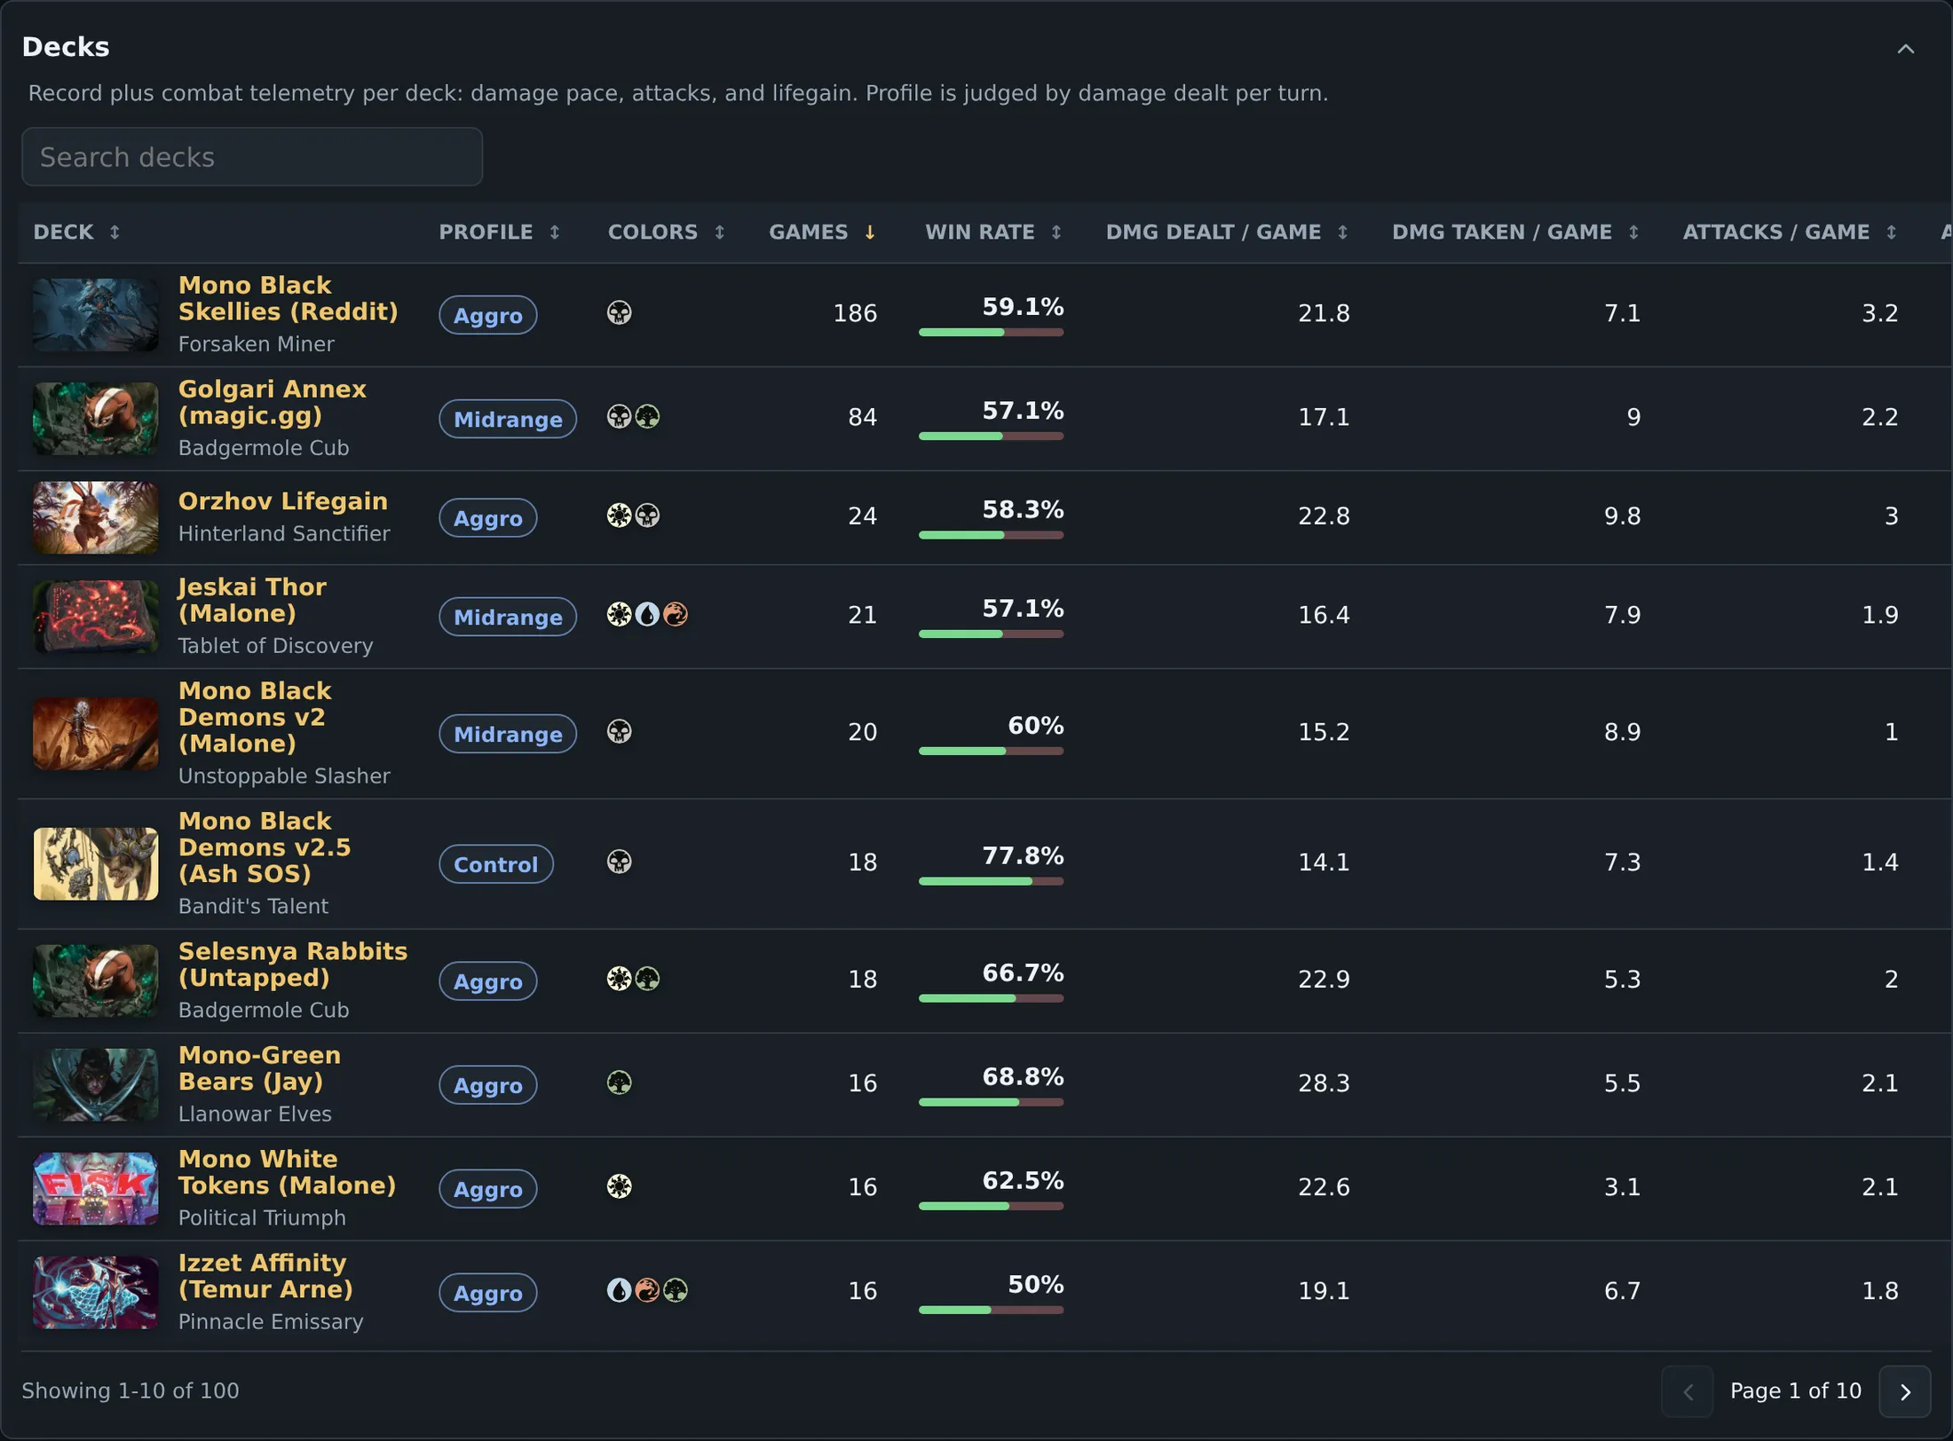This screenshot has height=1441, width=1953.
Task: Open Mono Black Demons v2 (Malone) deck
Action: [x=255, y=718]
